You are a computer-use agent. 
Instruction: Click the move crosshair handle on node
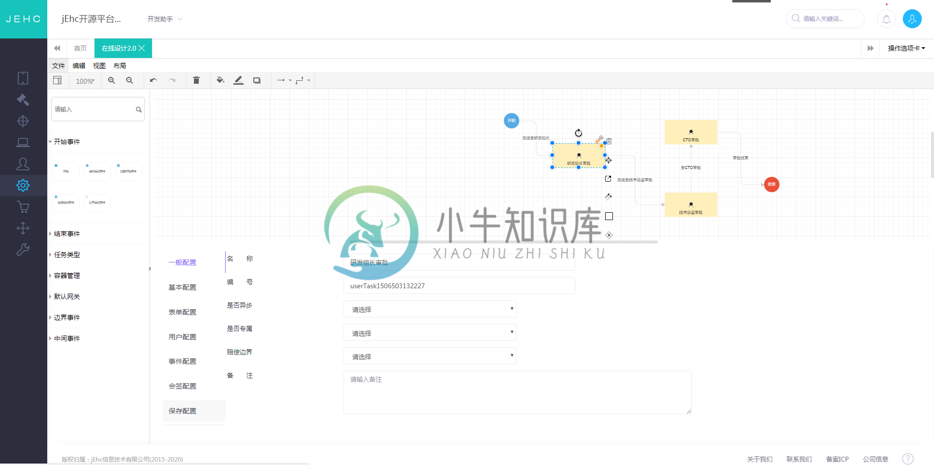tap(609, 160)
